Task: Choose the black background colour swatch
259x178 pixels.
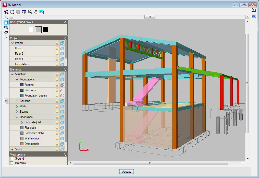Action: click(45, 30)
